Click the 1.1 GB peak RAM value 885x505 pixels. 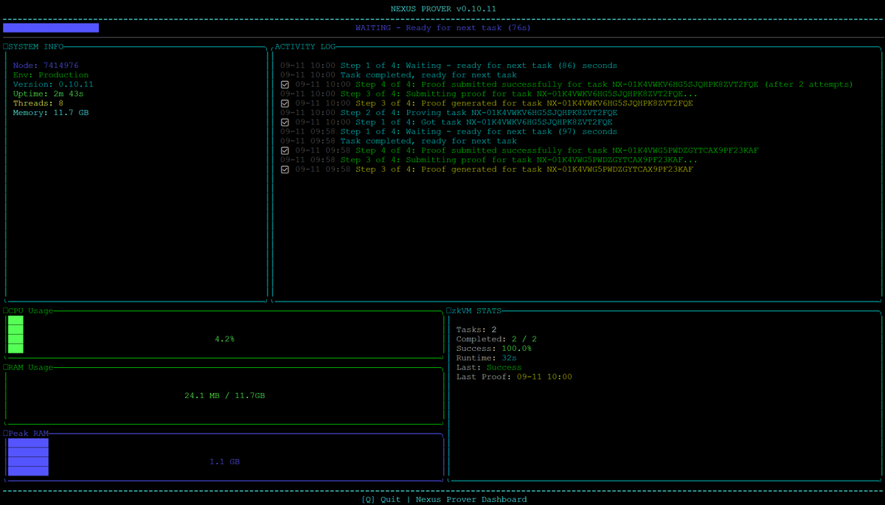(x=224, y=462)
